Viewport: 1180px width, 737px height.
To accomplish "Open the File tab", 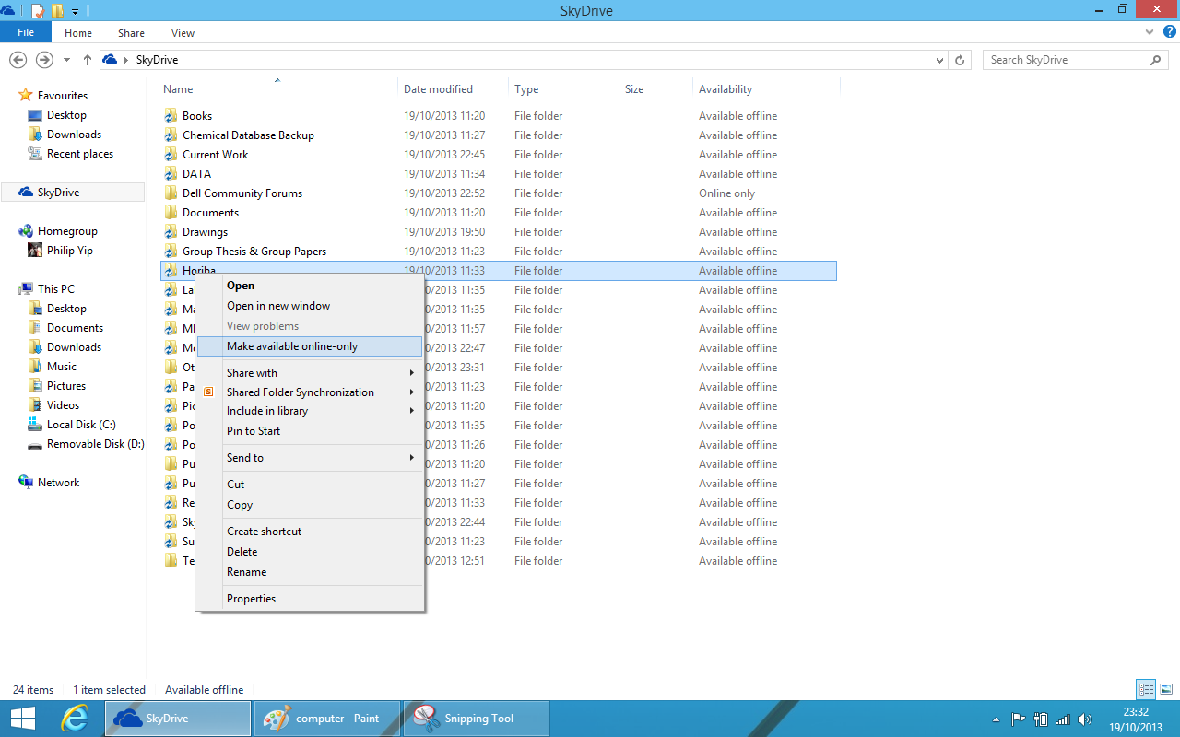I will tap(26, 32).
